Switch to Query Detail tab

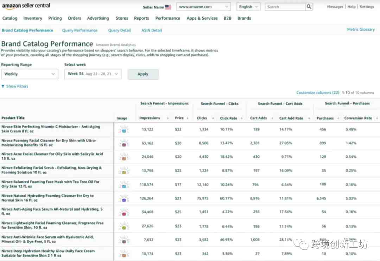(120, 31)
